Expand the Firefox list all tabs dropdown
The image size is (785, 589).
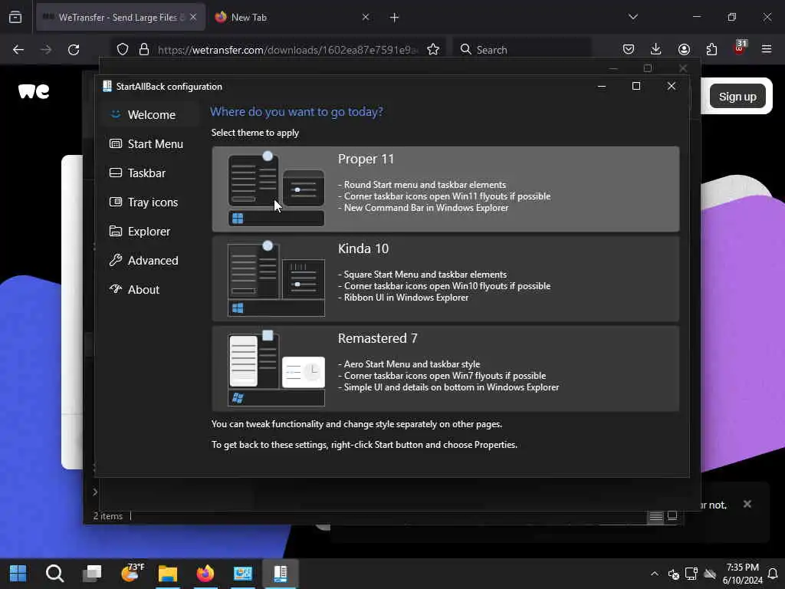[x=633, y=17]
